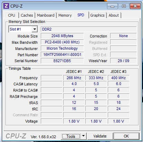Click the OK button
The width and height of the screenshot is (143, 142).
pyautogui.click(x=126, y=136)
